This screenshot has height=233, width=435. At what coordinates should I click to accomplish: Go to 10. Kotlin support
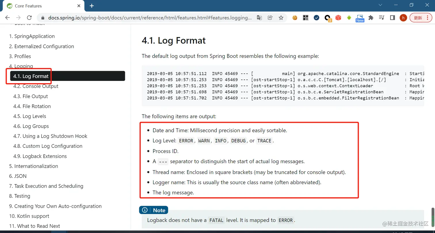click(29, 216)
